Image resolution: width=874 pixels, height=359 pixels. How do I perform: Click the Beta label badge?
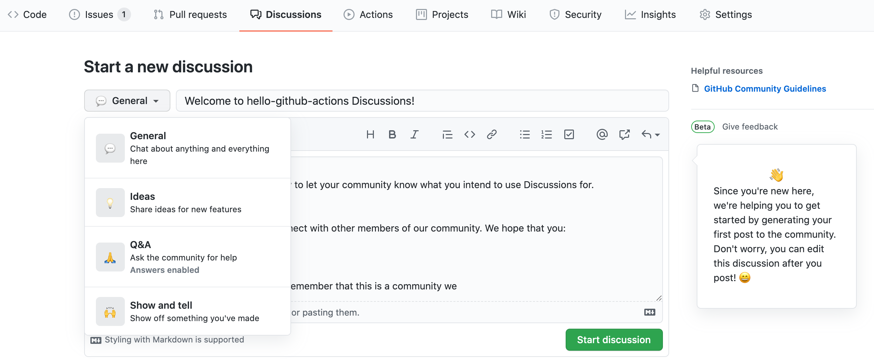tap(703, 127)
